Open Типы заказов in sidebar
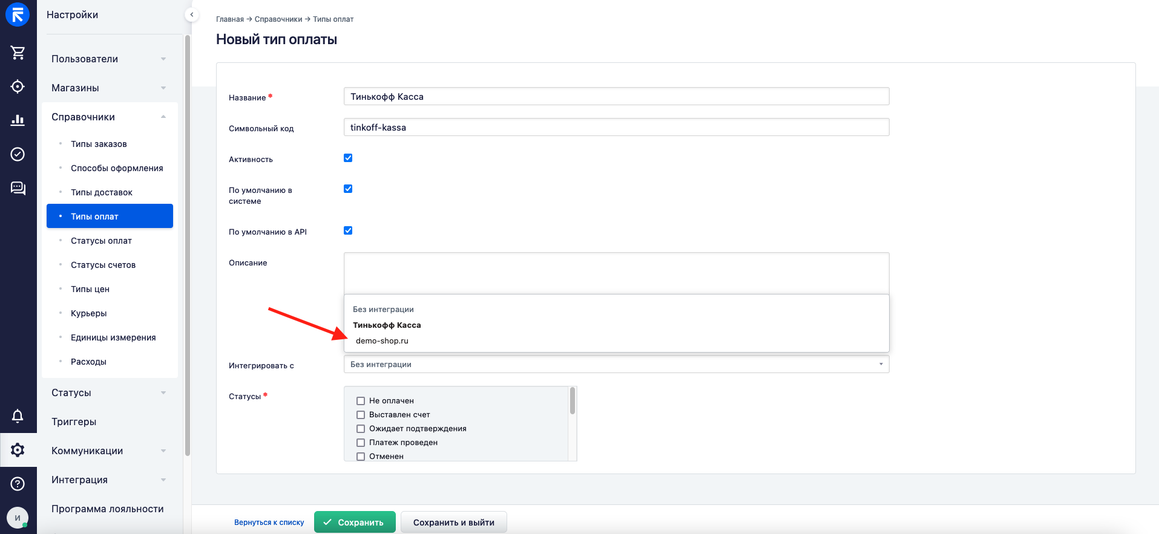 click(99, 144)
